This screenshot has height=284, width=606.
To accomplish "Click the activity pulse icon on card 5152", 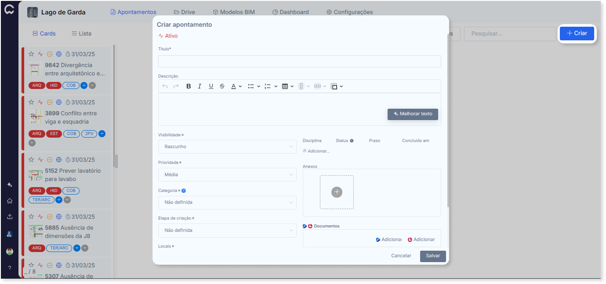I will pos(40,160).
